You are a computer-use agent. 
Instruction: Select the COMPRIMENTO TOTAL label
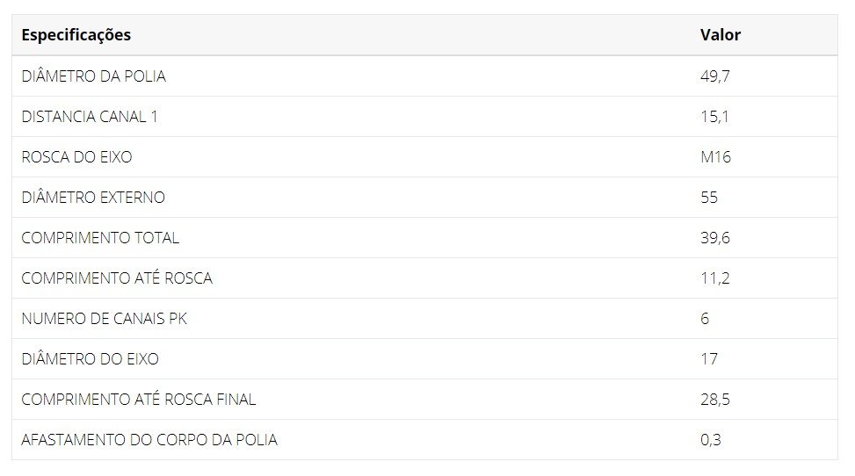coord(100,238)
